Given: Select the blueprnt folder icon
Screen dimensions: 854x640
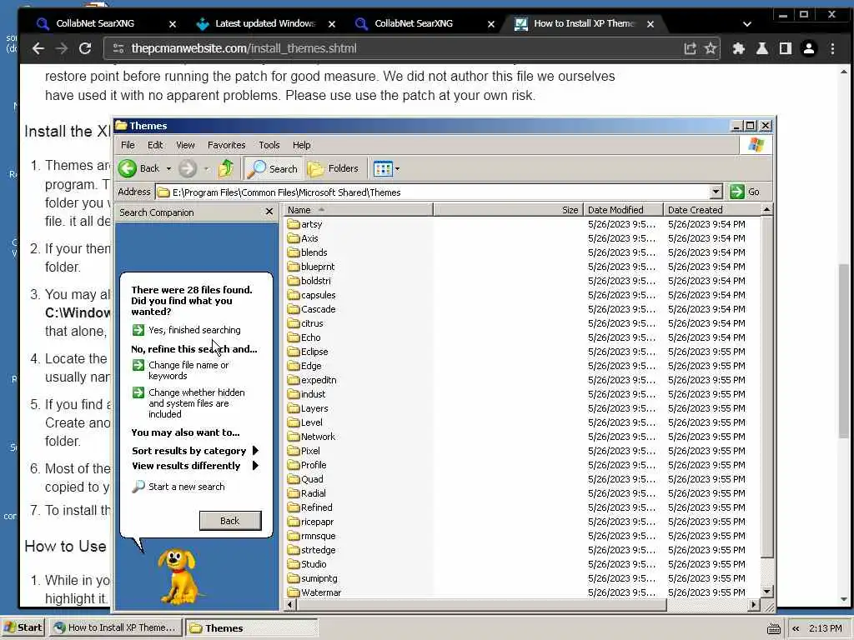Looking at the screenshot, I should 294,266.
